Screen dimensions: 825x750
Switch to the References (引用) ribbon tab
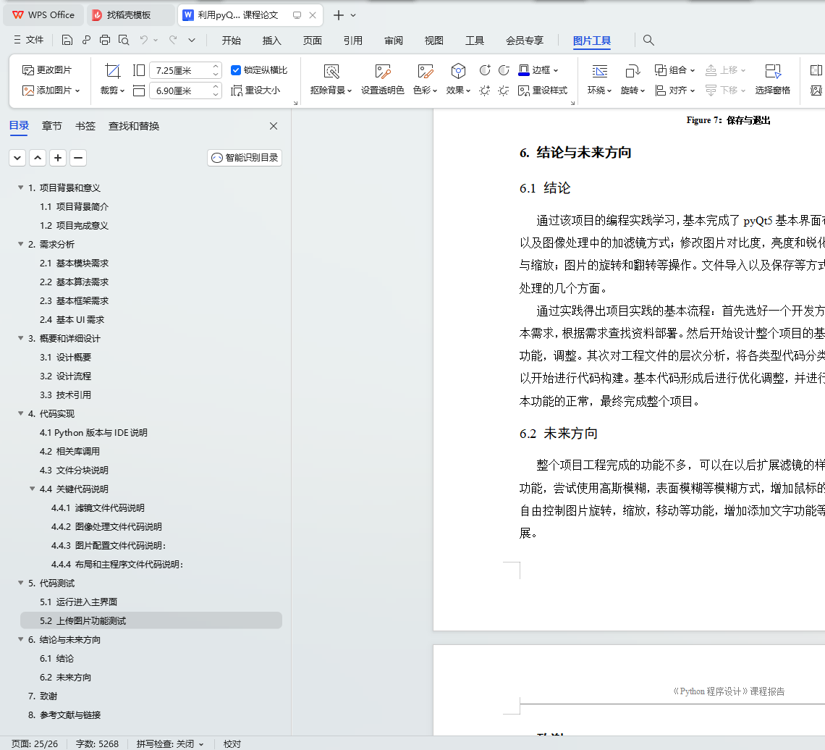(352, 41)
